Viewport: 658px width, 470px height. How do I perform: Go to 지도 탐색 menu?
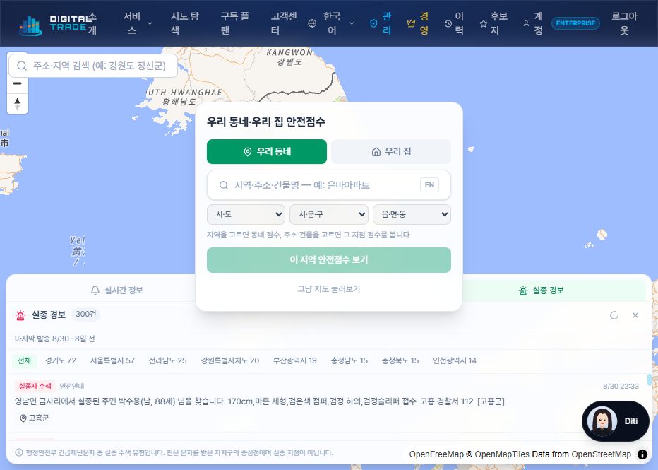click(184, 23)
